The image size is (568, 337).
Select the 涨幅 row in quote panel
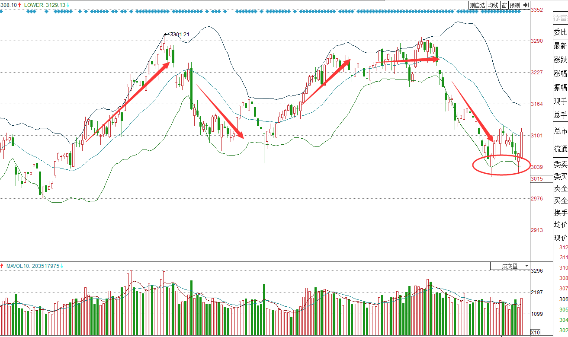pos(560,73)
